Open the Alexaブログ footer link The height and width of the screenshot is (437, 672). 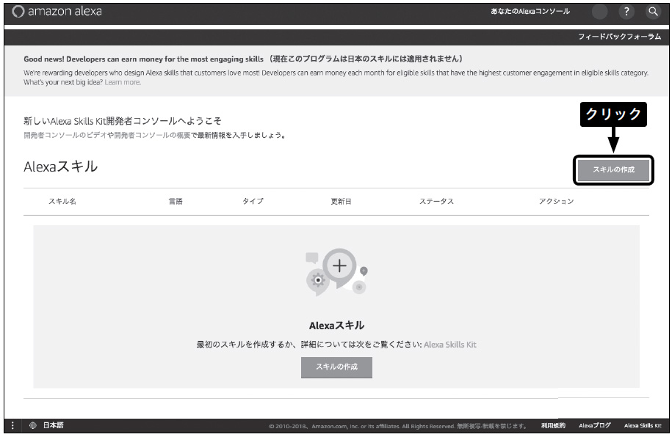(594, 425)
